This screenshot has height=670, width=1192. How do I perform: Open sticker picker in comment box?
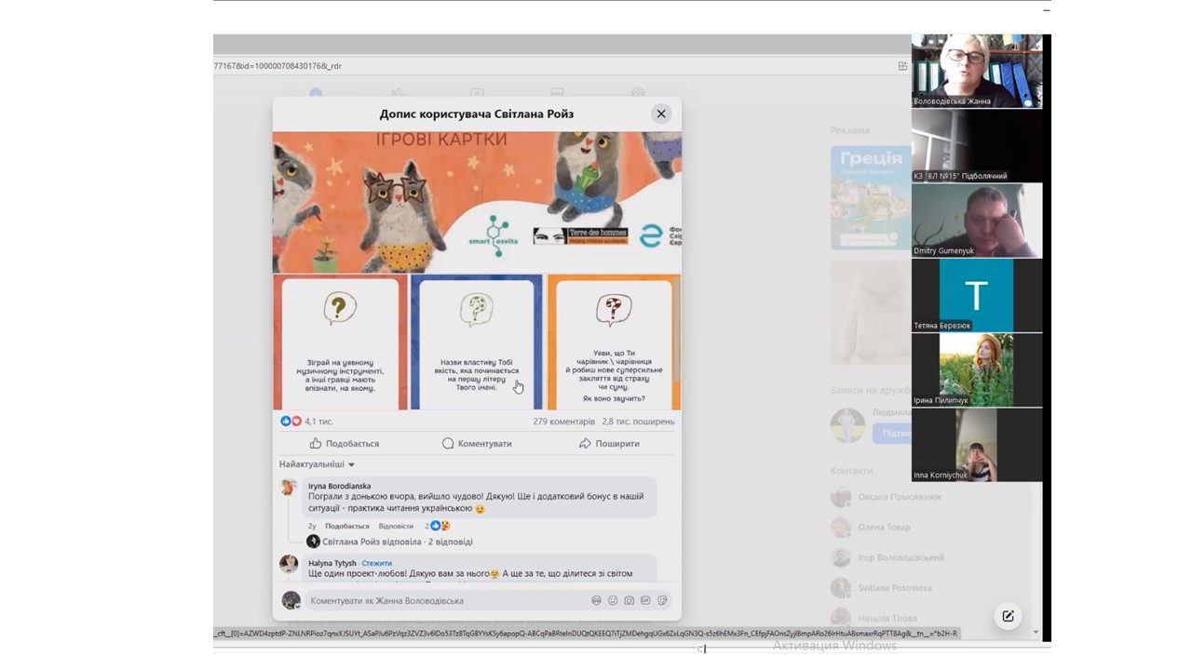pyautogui.click(x=662, y=600)
